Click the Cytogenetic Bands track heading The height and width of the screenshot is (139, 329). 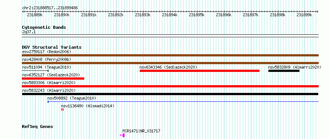point(44,27)
